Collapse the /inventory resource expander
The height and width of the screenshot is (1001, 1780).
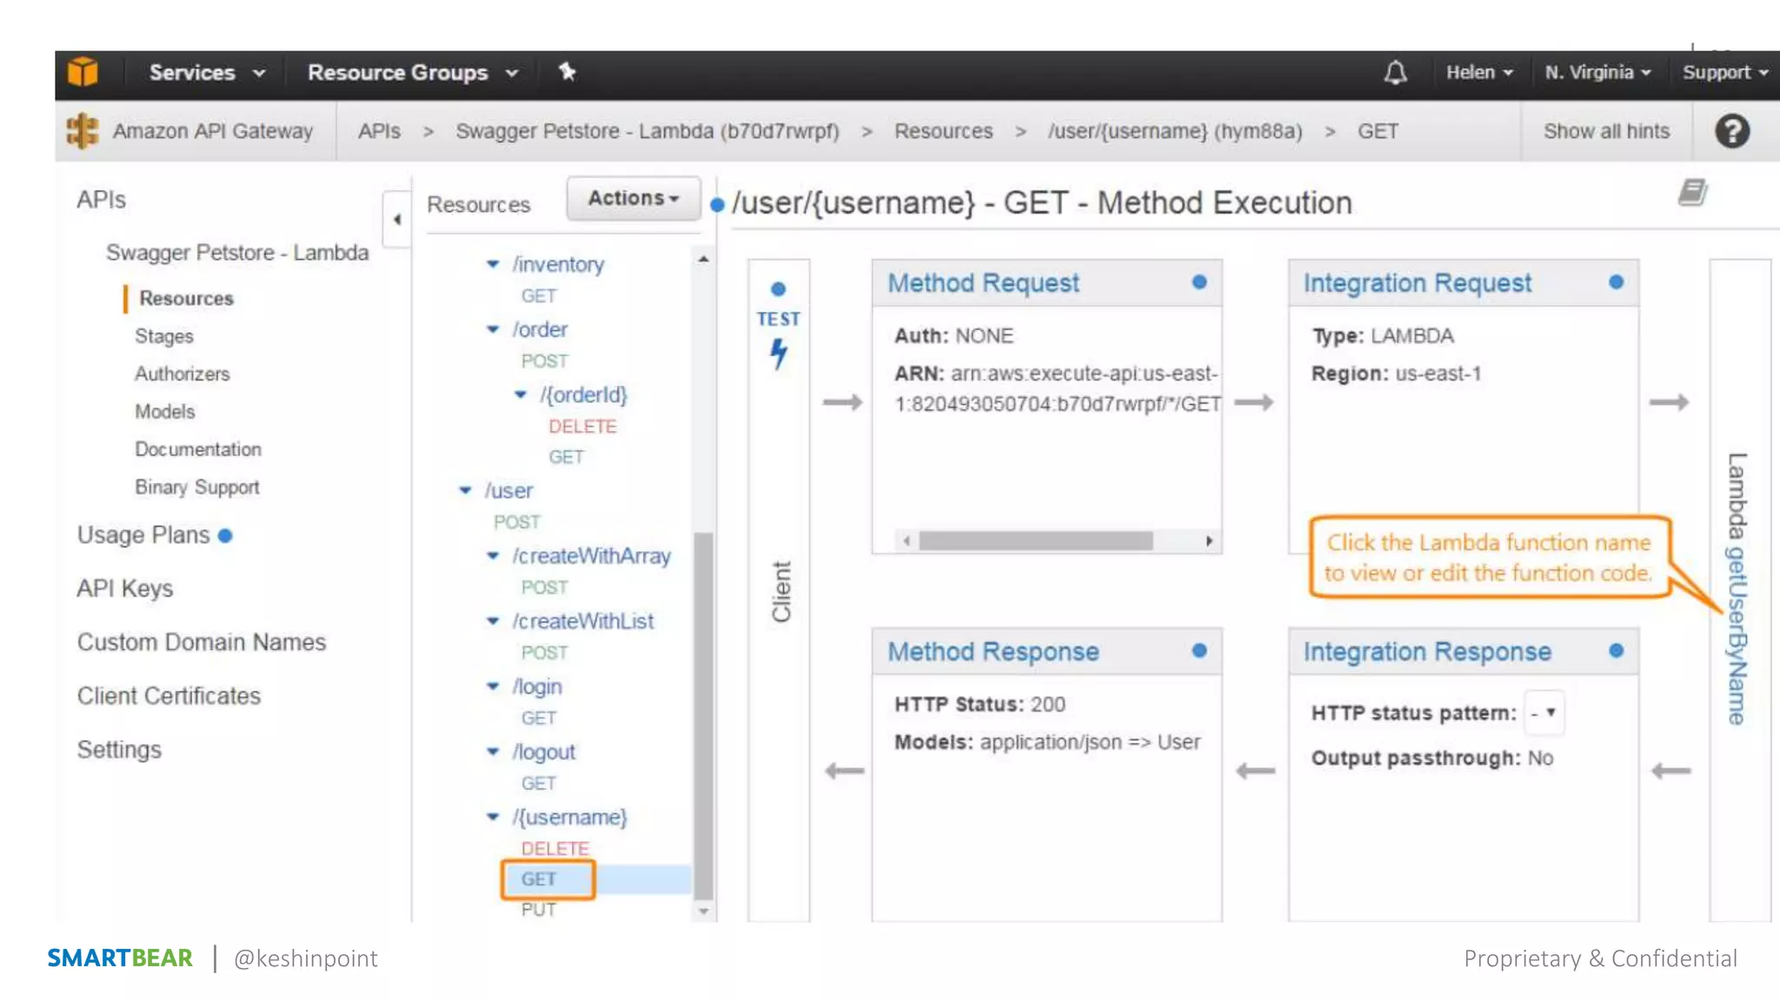coord(493,264)
